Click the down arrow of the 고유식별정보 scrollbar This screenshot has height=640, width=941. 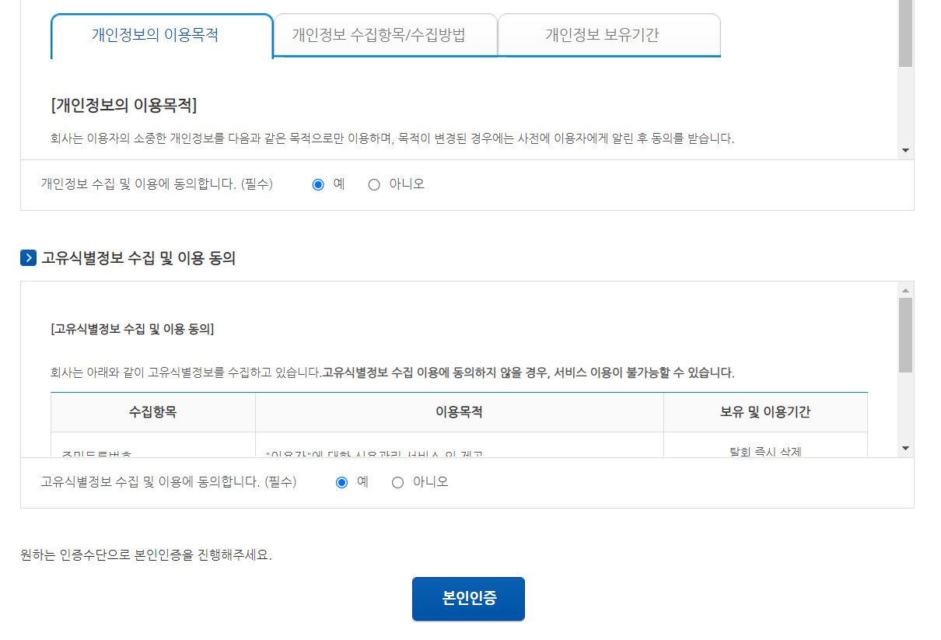(x=905, y=448)
